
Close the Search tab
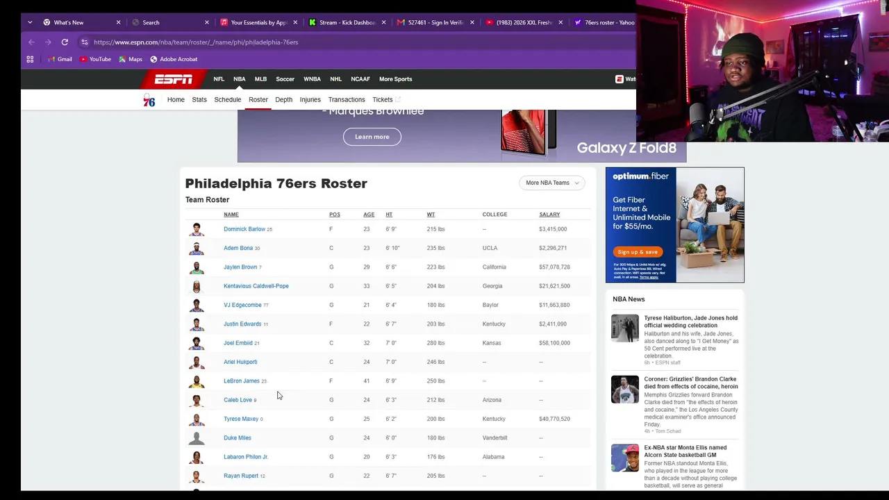coord(207,22)
